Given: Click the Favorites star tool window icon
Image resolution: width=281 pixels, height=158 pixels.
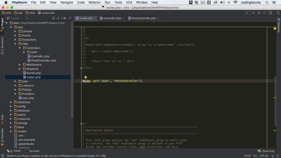Looking at the screenshot, I should (2, 144).
